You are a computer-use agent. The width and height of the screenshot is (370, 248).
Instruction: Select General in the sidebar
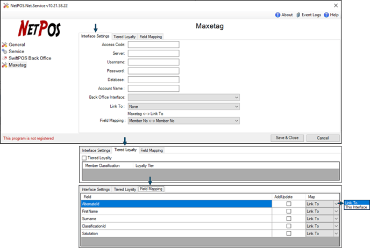tap(17, 45)
